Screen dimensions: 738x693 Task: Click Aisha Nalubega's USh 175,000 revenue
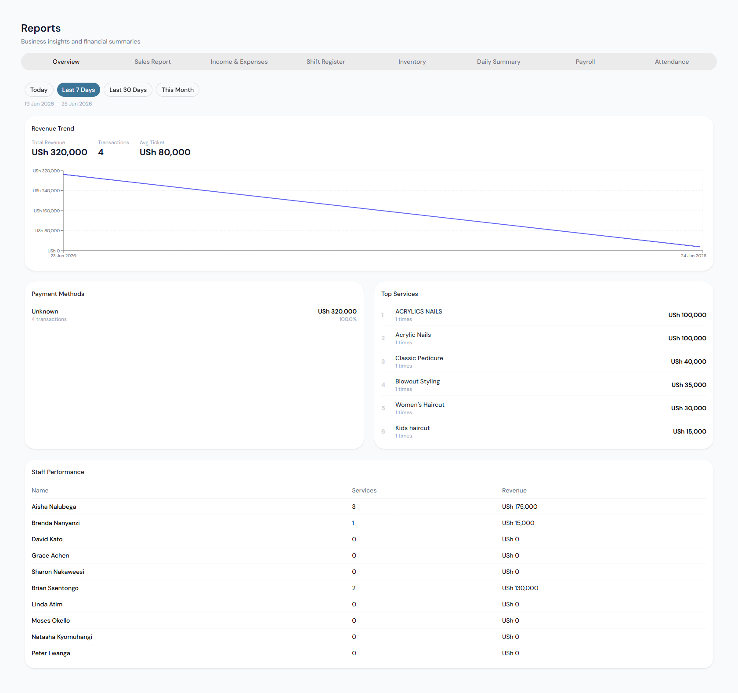click(520, 507)
